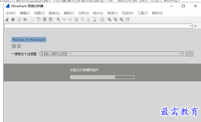Expand the display filter history dropdown
The width and height of the screenshot is (201, 122).
[x=191, y=26]
